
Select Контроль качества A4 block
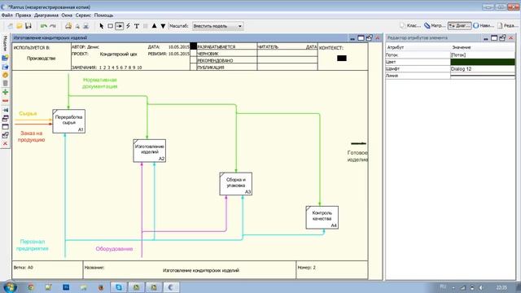pyautogui.click(x=322, y=217)
